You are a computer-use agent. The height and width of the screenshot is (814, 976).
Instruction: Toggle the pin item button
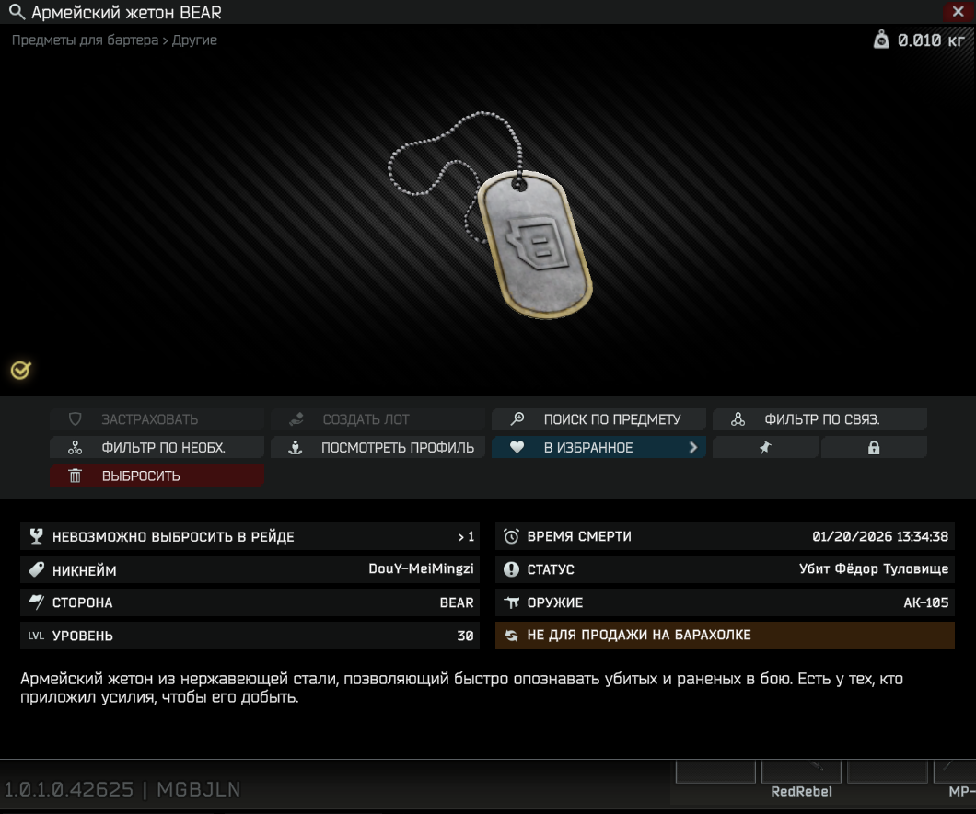(x=765, y=447)
